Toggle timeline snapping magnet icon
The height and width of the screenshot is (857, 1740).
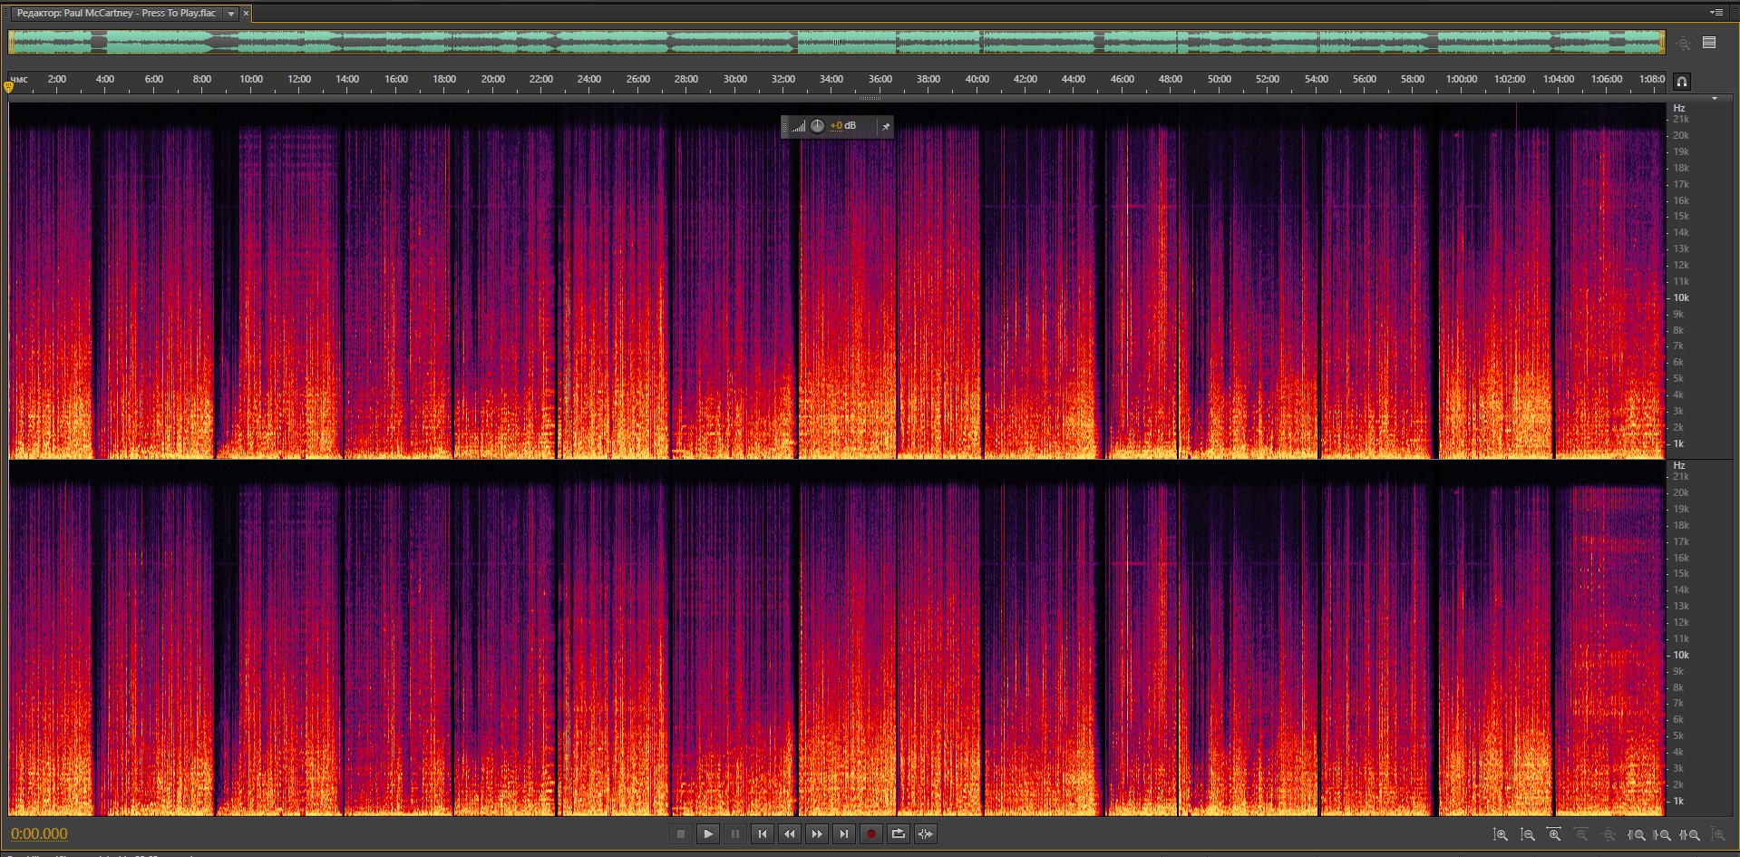1682,82
